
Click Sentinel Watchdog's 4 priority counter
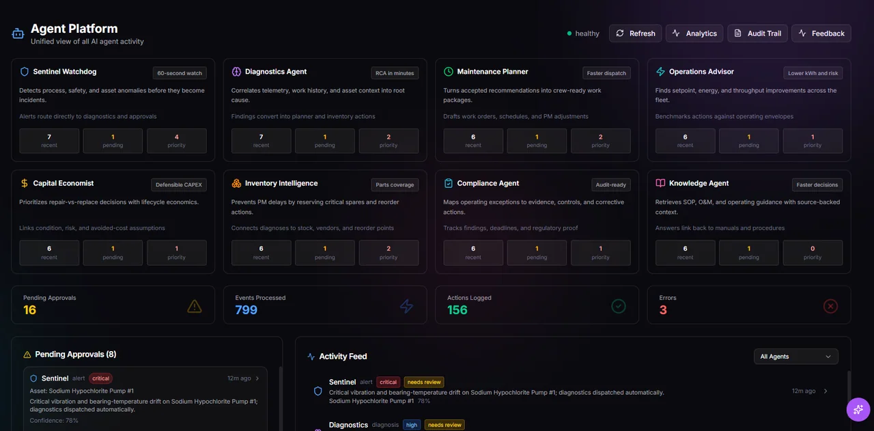click(x=177, y=141)
